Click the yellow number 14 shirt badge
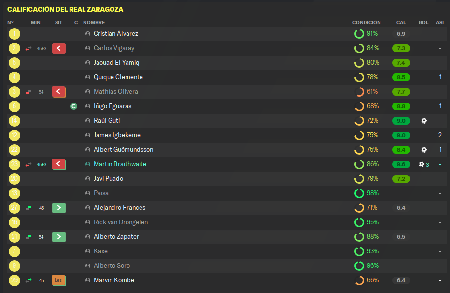 [14, 121]
